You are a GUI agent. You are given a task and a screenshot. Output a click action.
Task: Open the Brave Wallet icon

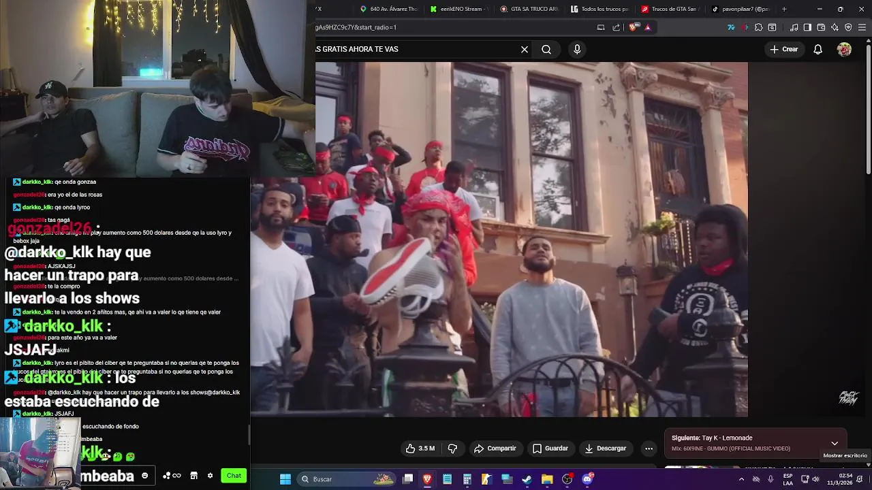pyautogui.click(x=821, y=27)
